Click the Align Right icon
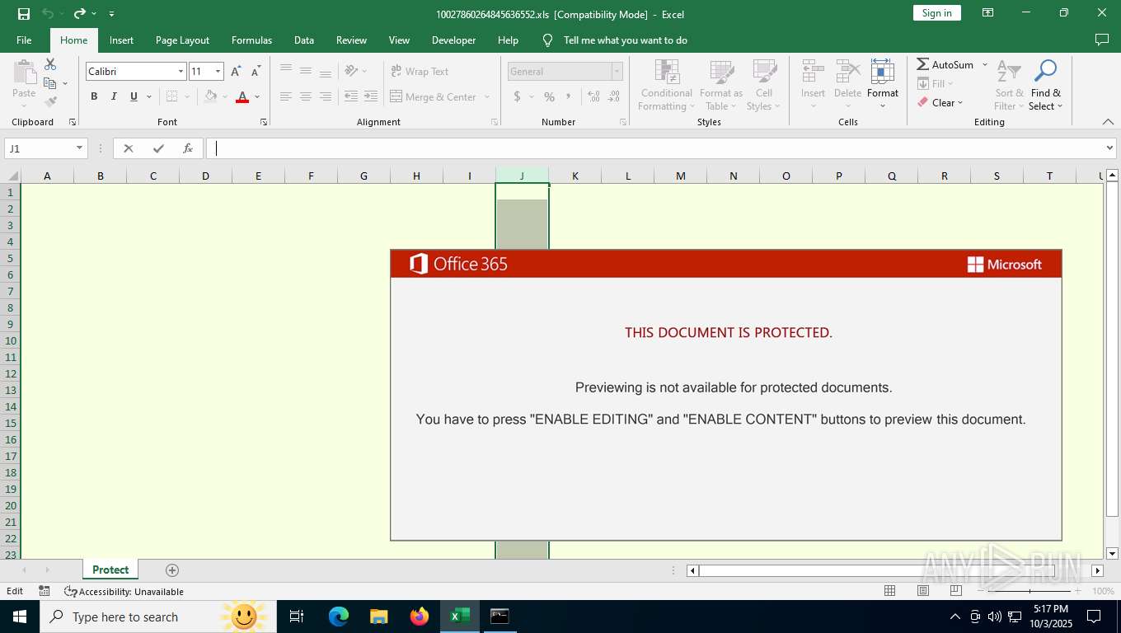Image resolution: width=1121 pixels, height=633 pixels. 326,96
